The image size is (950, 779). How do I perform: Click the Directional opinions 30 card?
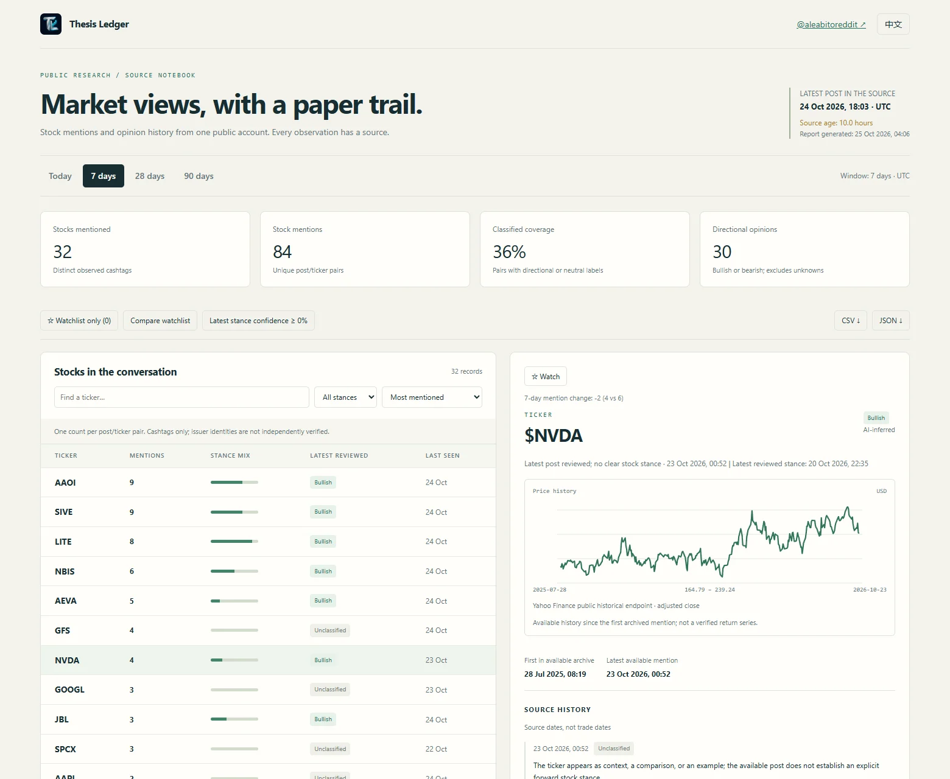tap(804, 249)
